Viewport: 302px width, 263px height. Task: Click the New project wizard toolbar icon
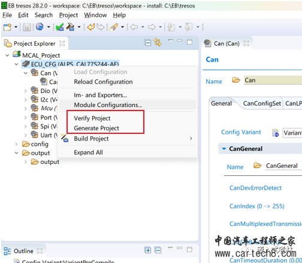8,27
